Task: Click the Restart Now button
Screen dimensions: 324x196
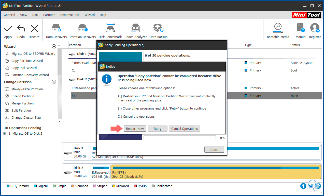Action: click(x=135, y=129)
